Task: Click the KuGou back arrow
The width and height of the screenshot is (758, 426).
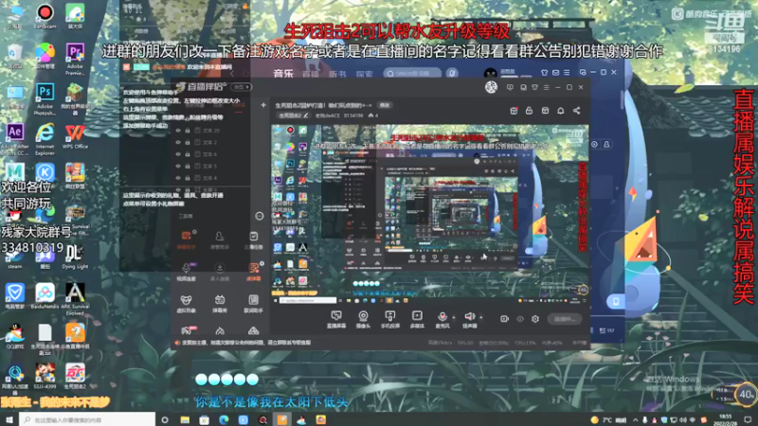Action: (x=232, y=74)
